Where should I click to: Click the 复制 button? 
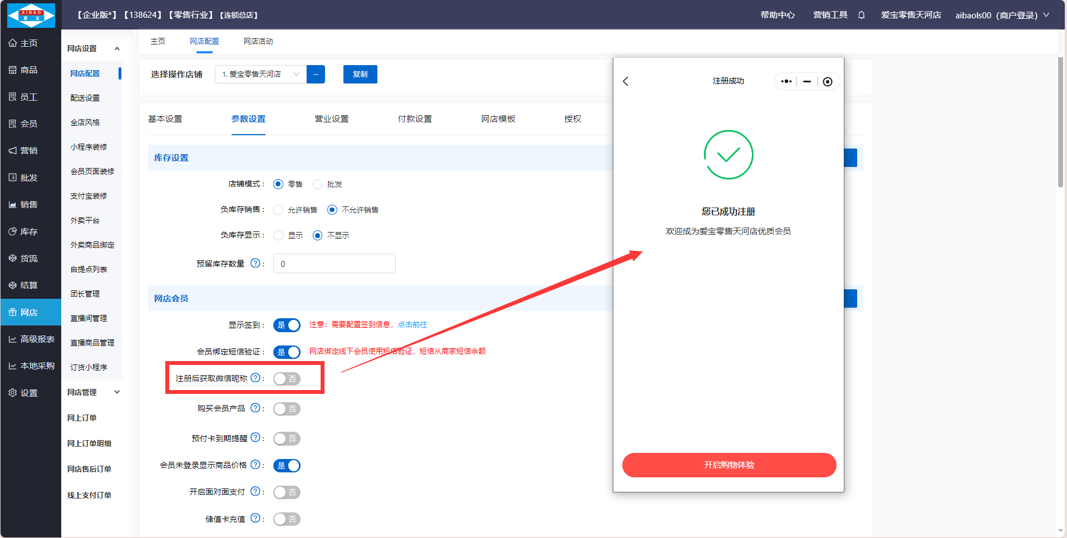pos(360,74)
